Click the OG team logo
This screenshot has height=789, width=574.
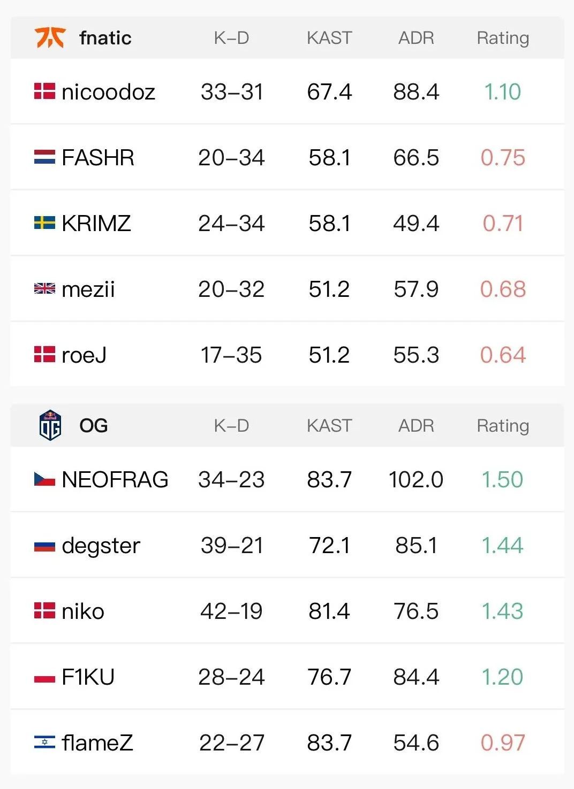pos(50,425)
